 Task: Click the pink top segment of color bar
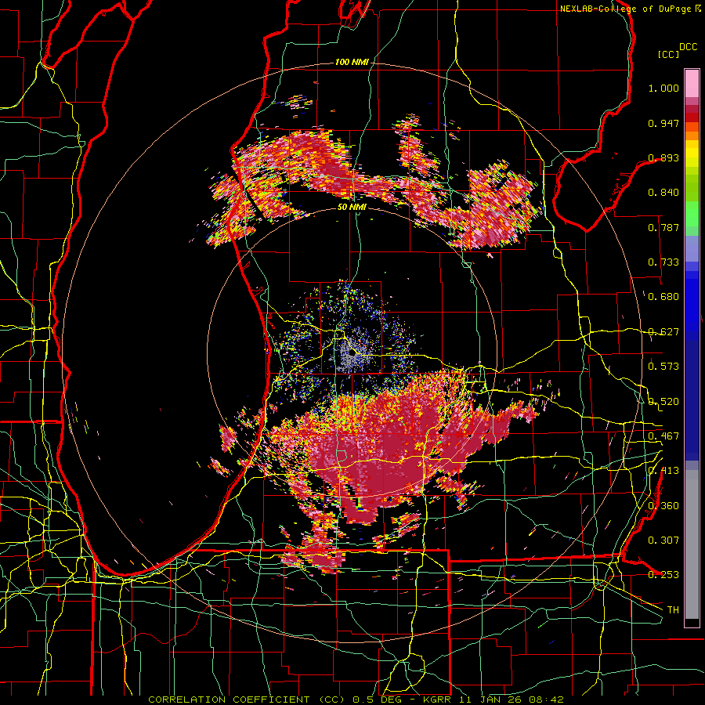(x=692, y=83)
